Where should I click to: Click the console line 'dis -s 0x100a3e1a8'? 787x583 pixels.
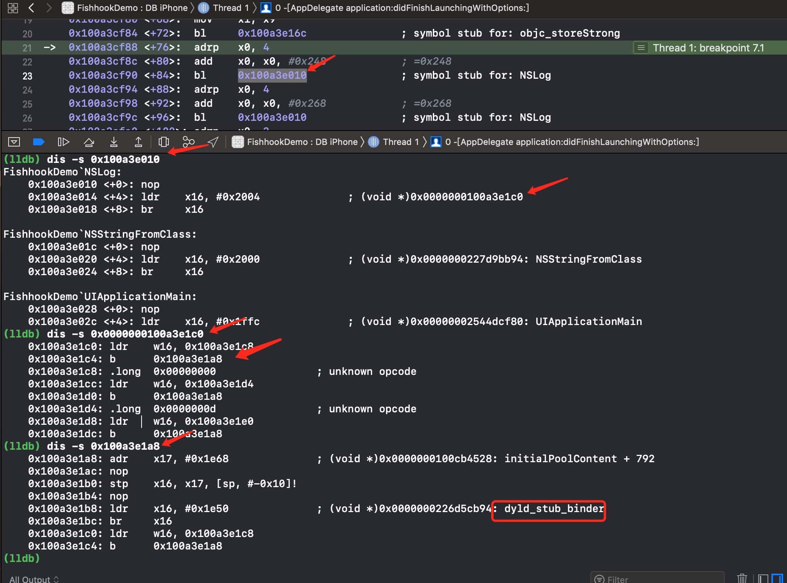click(x=103, y=446)
